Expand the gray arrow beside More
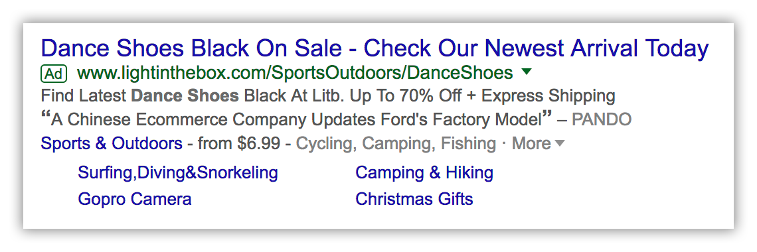 pyautogui.click(x=560, y=143)
